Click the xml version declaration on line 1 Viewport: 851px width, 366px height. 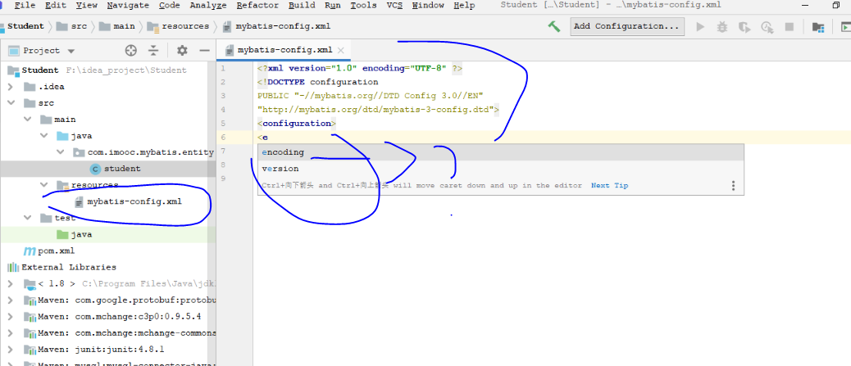point(360,68)
